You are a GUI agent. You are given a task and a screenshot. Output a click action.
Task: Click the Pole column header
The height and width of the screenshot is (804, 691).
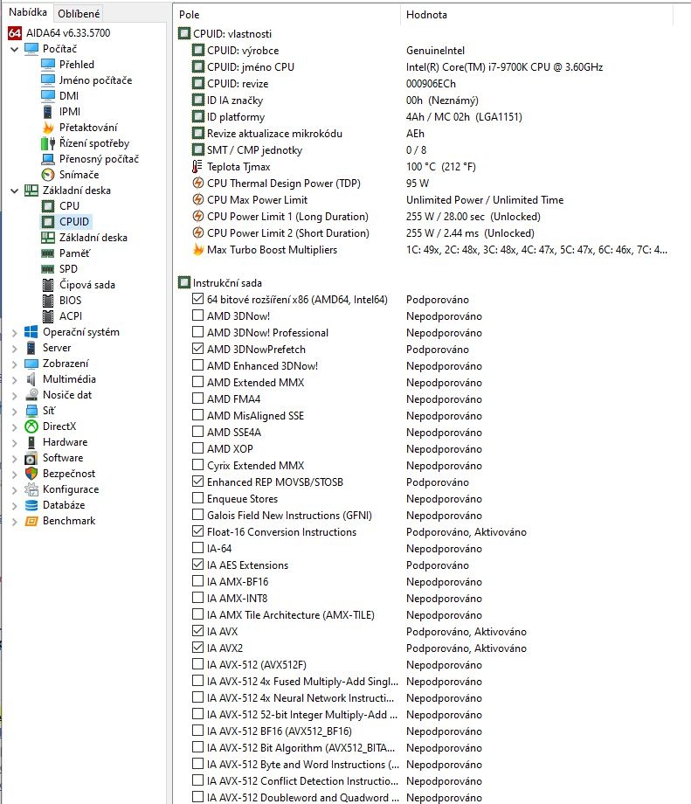point(190,15)
